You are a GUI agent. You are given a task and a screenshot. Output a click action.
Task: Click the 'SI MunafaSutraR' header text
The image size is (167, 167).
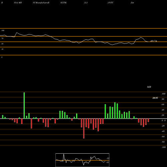pos(41,3)
